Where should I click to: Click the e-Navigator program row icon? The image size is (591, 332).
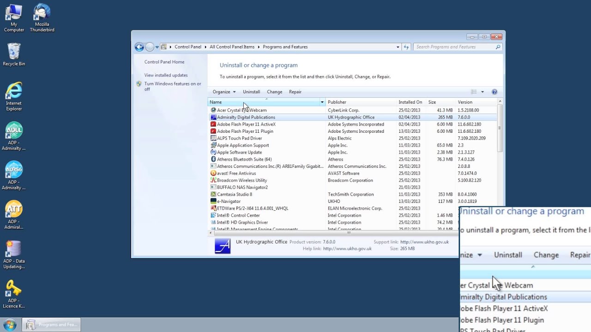click(x=213, y=202)
